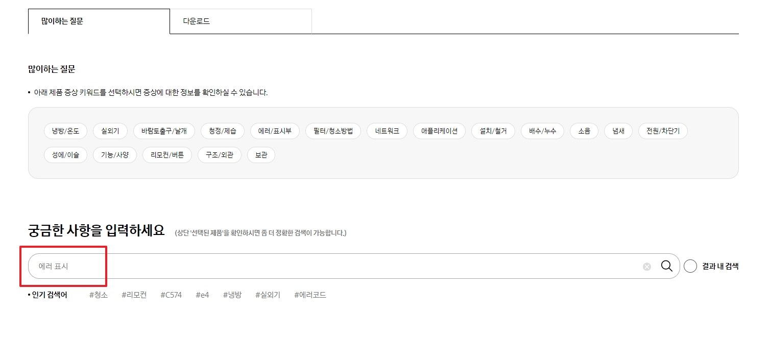
Task: Select the 네트워크 keyword
Action: [x=387, y=130]
